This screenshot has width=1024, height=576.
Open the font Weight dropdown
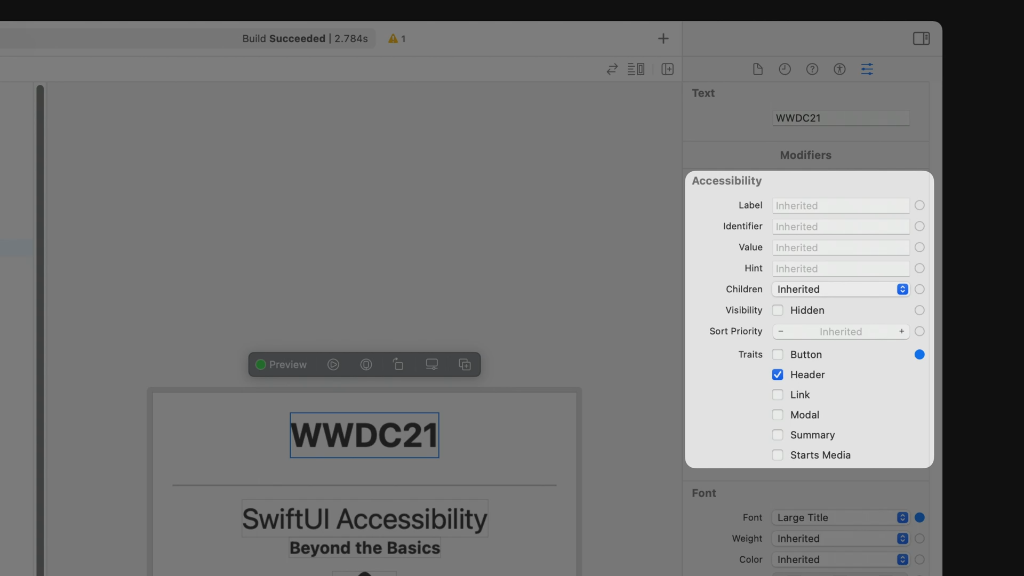coord(841,539)
